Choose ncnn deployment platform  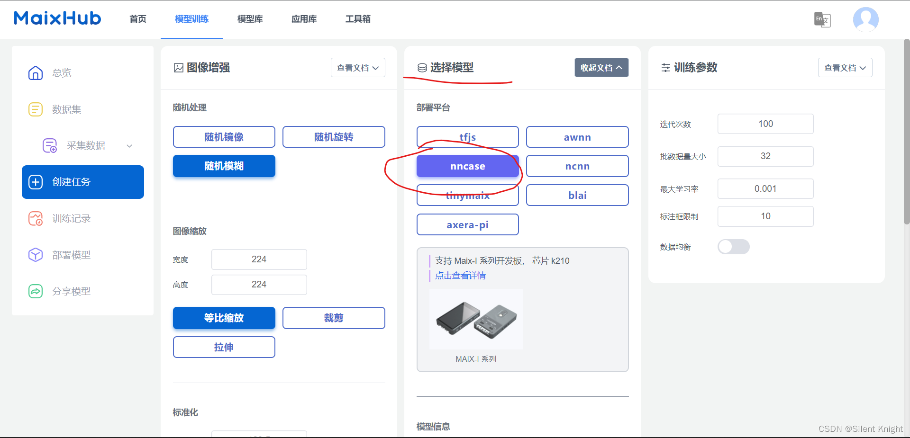(x=577, y=166)
